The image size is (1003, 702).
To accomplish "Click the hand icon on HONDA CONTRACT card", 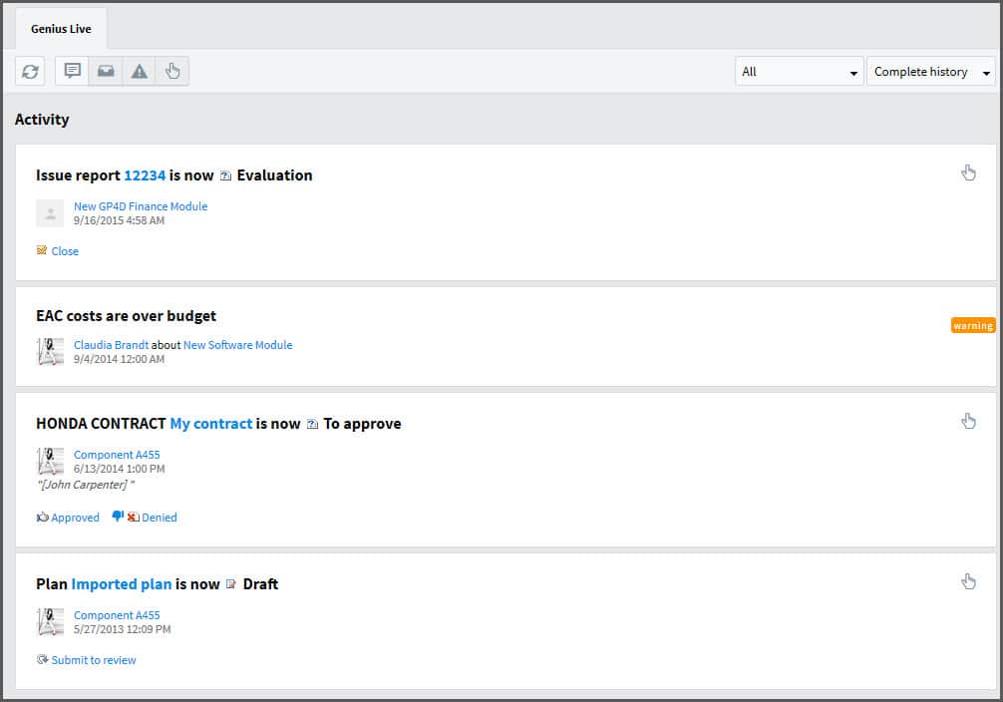I will tap(968, 421).
